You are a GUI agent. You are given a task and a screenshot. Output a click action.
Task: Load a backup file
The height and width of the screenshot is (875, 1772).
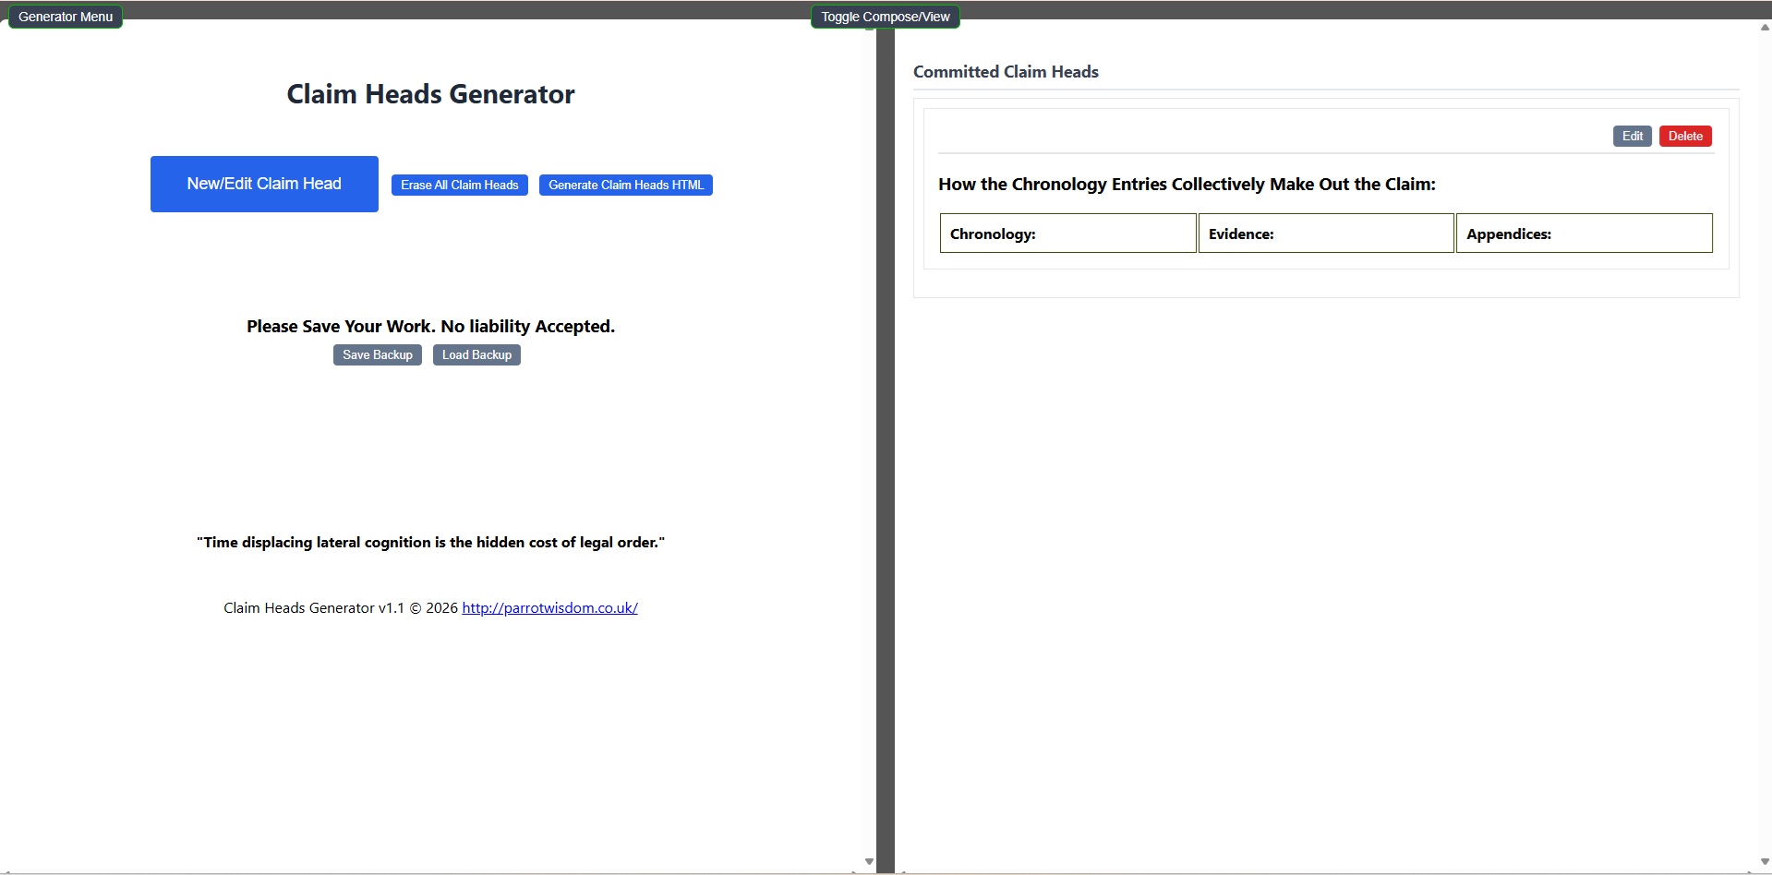[x=476, y=355]
